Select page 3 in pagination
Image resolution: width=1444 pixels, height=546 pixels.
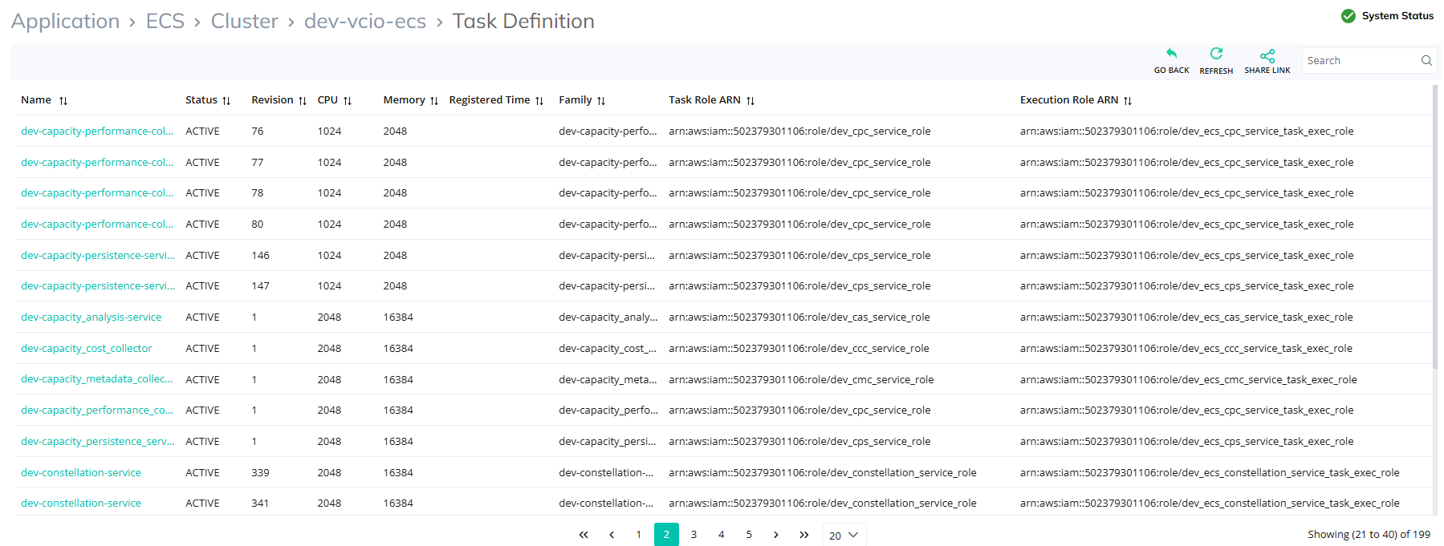tap(694, 535)
